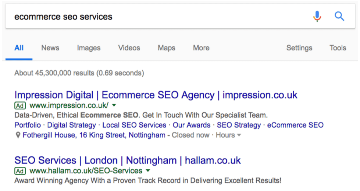Open the Impression Digital ad headline link
Image resolution: width=360 pixels, height=191 pixels.
point(156,95)
